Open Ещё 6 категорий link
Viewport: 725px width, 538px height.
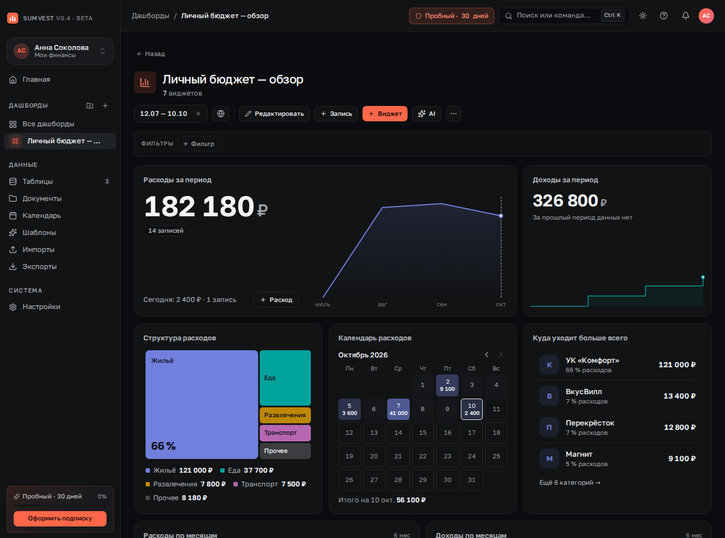(x=570, y=483)
